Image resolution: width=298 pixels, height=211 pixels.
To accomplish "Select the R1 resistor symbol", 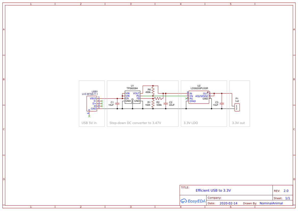I will (x=153, y=103).
